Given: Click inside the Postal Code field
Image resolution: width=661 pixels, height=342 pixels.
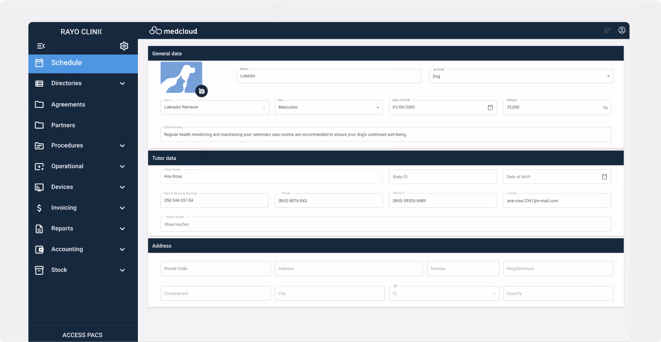Looking at the screenshot, I should pyautogui.click(x=215, y=268).
